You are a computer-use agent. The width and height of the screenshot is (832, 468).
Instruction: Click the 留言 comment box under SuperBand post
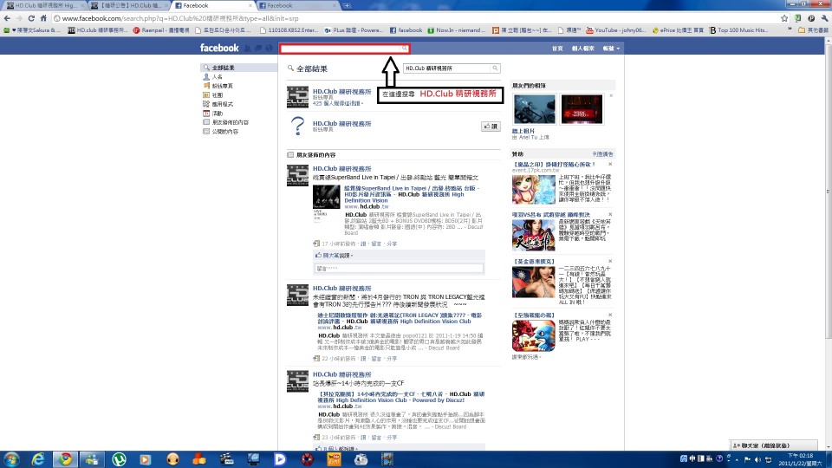[399, 269]
